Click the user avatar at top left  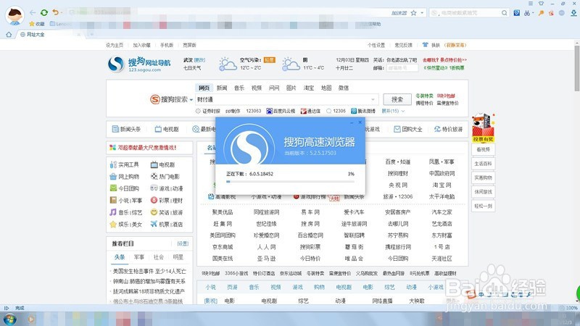click(14, 15)
